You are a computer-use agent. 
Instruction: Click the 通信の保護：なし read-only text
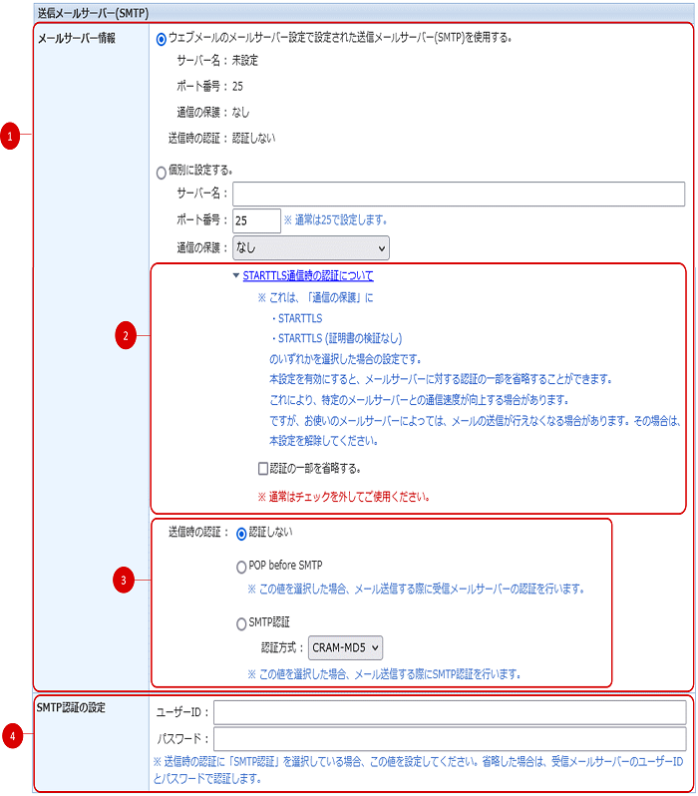pos(213,112)
